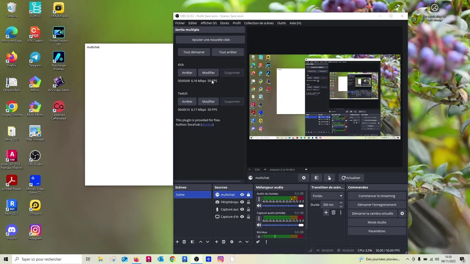Open the Collection de scènes menu

(259, 23)
